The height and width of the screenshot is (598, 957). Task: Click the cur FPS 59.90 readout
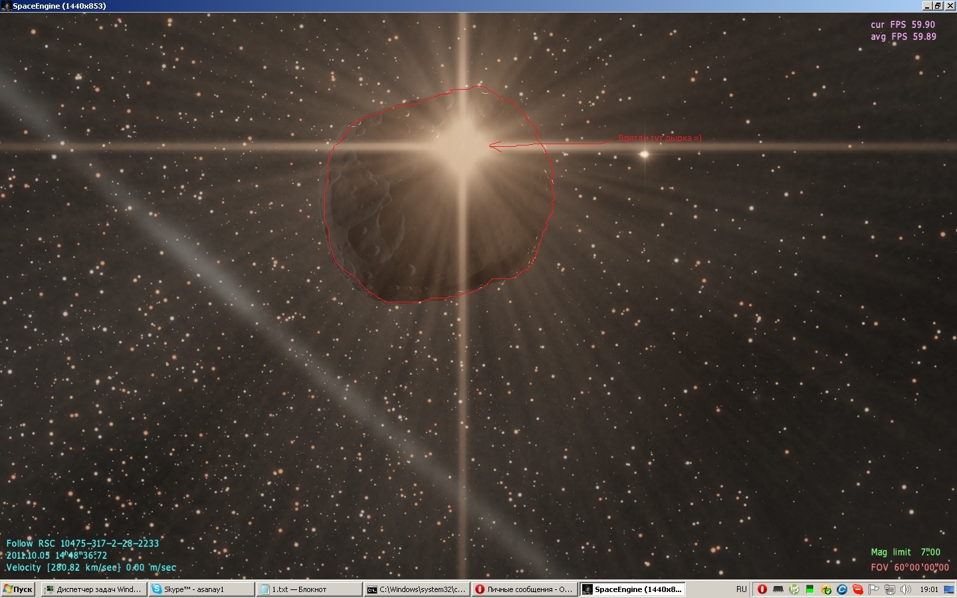pyautogui.click(x=903, y=25)
